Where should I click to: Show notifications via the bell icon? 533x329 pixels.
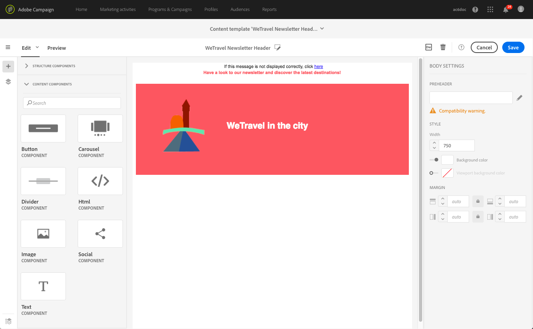click(506, 9)
